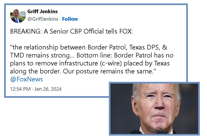Click the 12:54 PM tweet timestamp
207x137 pixels.
(x=20, y=89)
